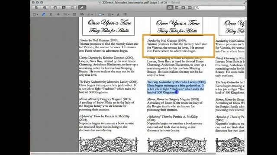Select the Rectangular Selection tool
Viewport: 277px width, 155px height.
72,8
